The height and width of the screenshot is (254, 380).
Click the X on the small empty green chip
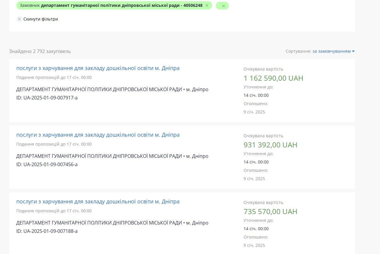click(223, 6)
